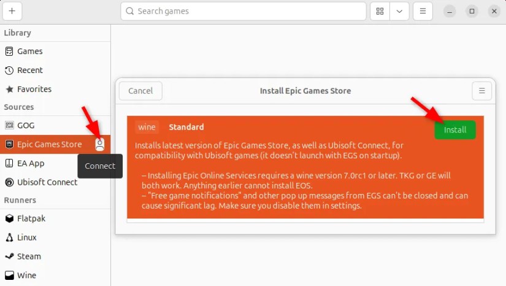
Task: Select Epic Games Store source
Action: pos(55,144)
